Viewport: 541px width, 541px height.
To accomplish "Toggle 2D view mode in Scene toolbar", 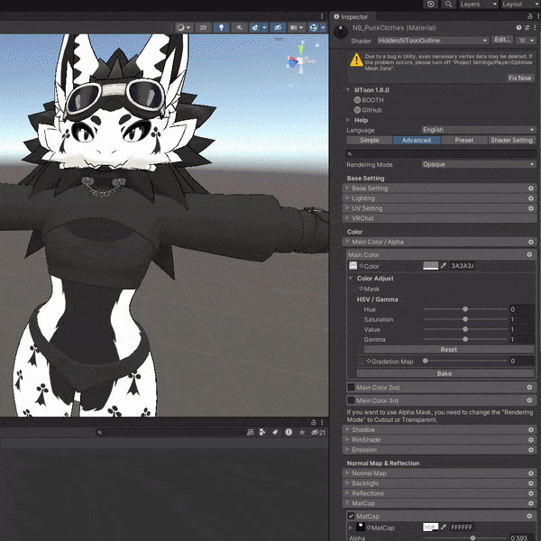I will (x=203, y=28).
